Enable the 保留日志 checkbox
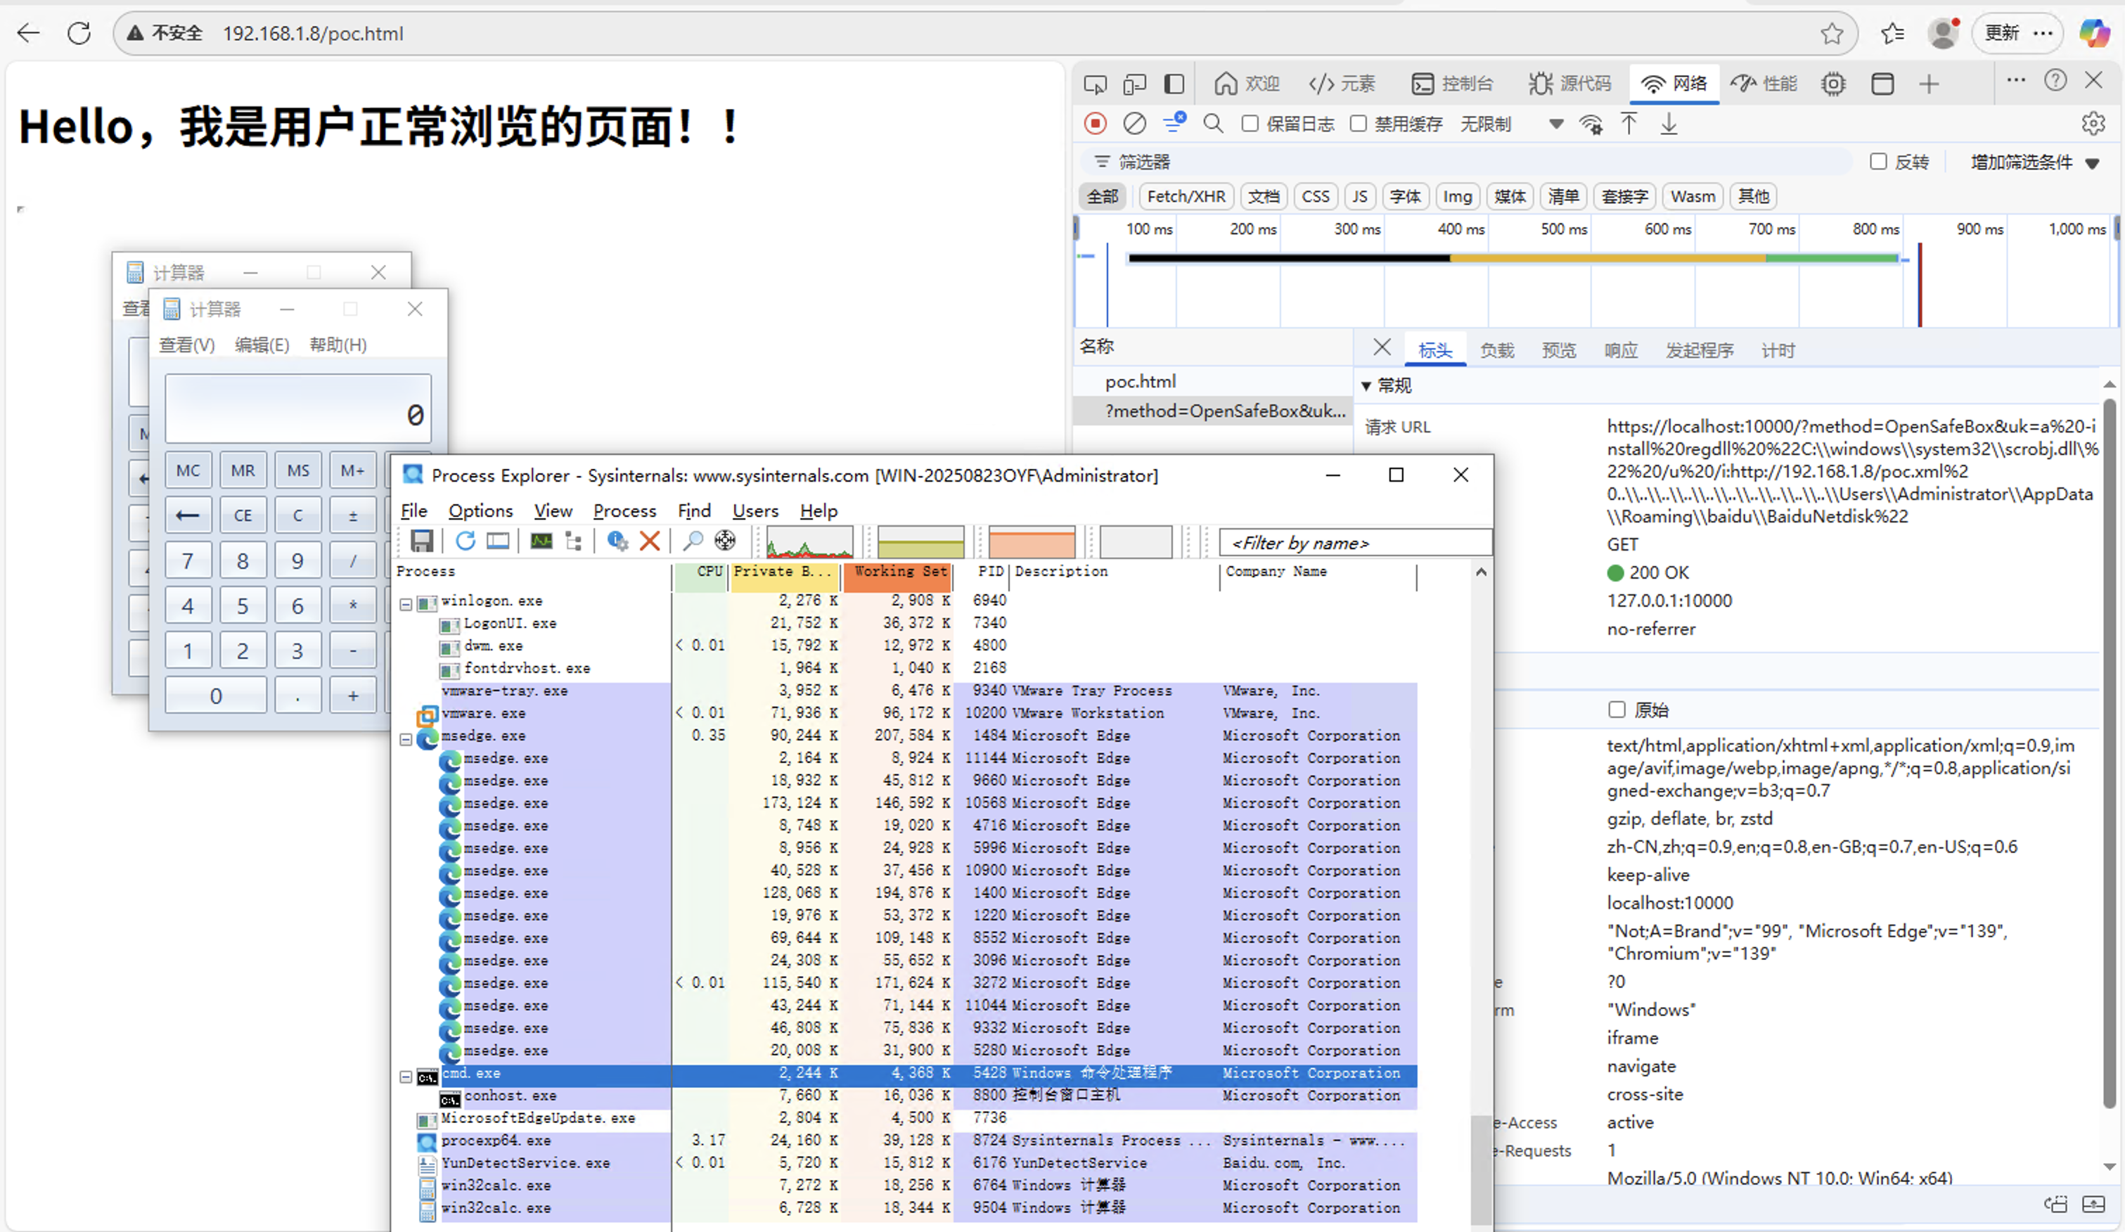 pos(1250,124)
